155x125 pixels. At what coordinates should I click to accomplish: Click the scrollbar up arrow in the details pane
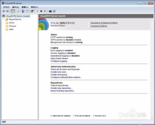click(x=152, y=20)
